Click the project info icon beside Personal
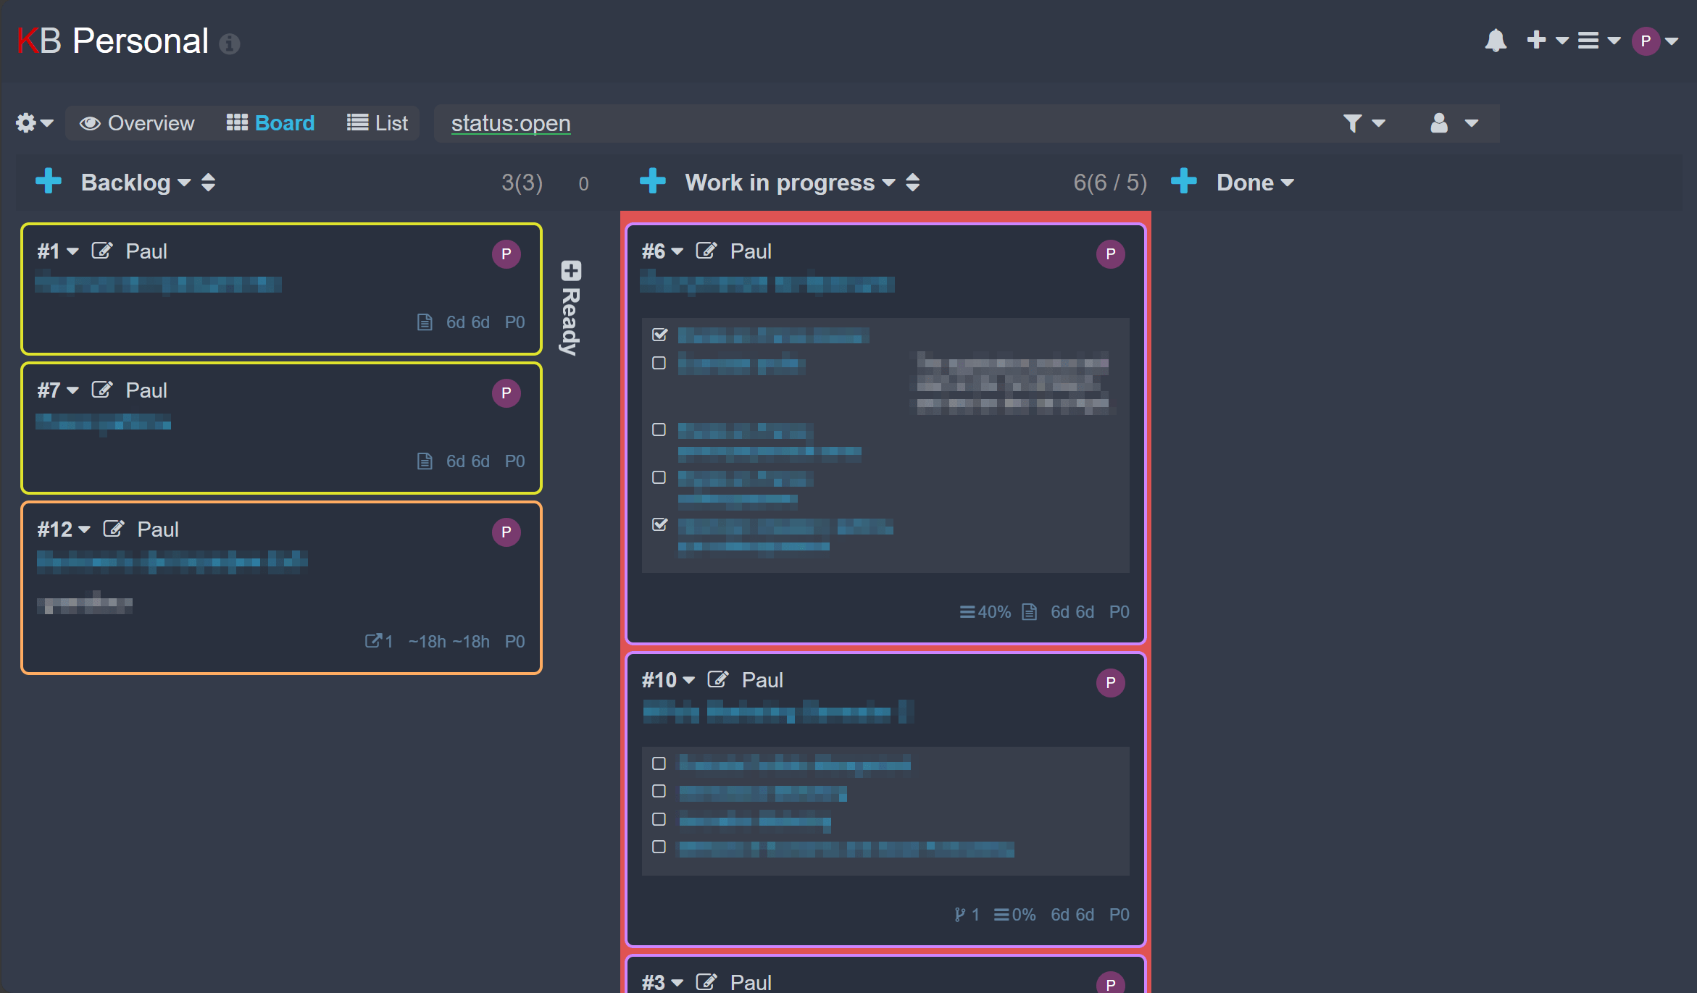 pos(229,44)
